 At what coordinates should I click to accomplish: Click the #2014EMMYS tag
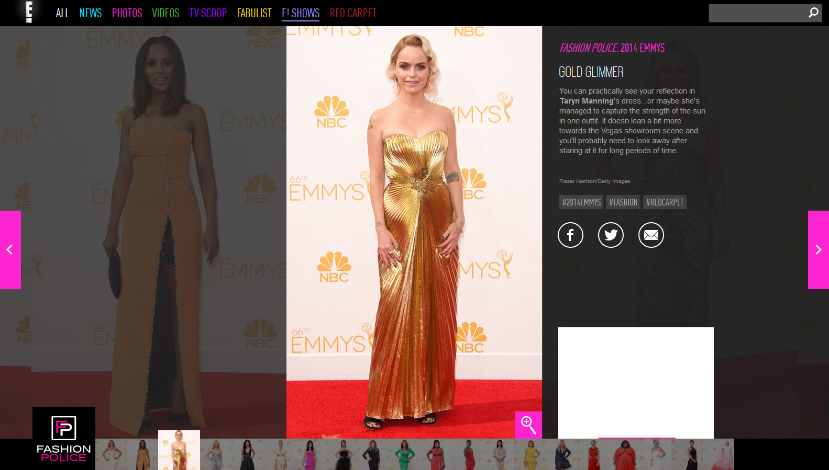581,202
